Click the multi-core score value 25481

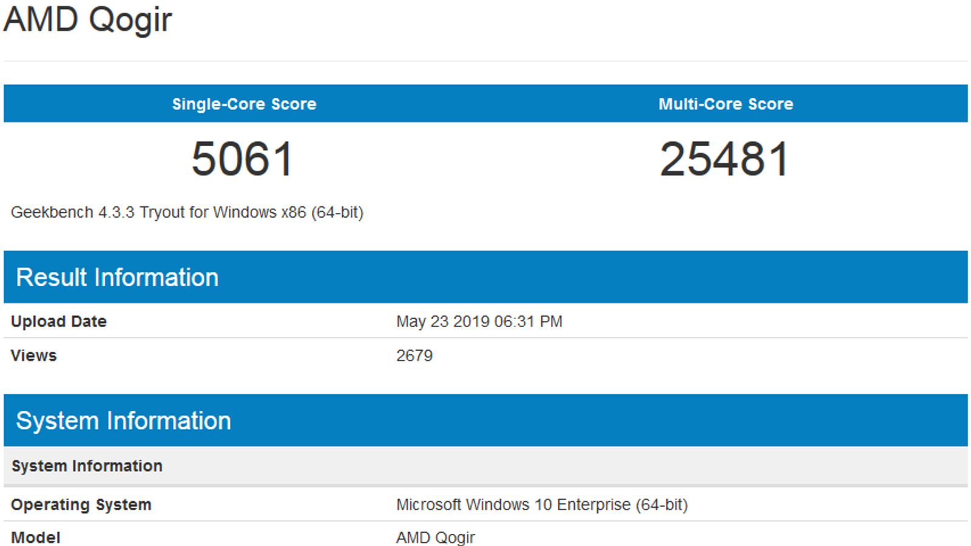725,159
